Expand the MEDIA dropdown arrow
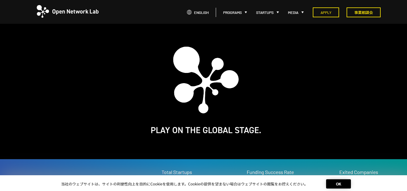Image resolution: width=407 pixels, height=191 pixels. (x=303, y=12)
